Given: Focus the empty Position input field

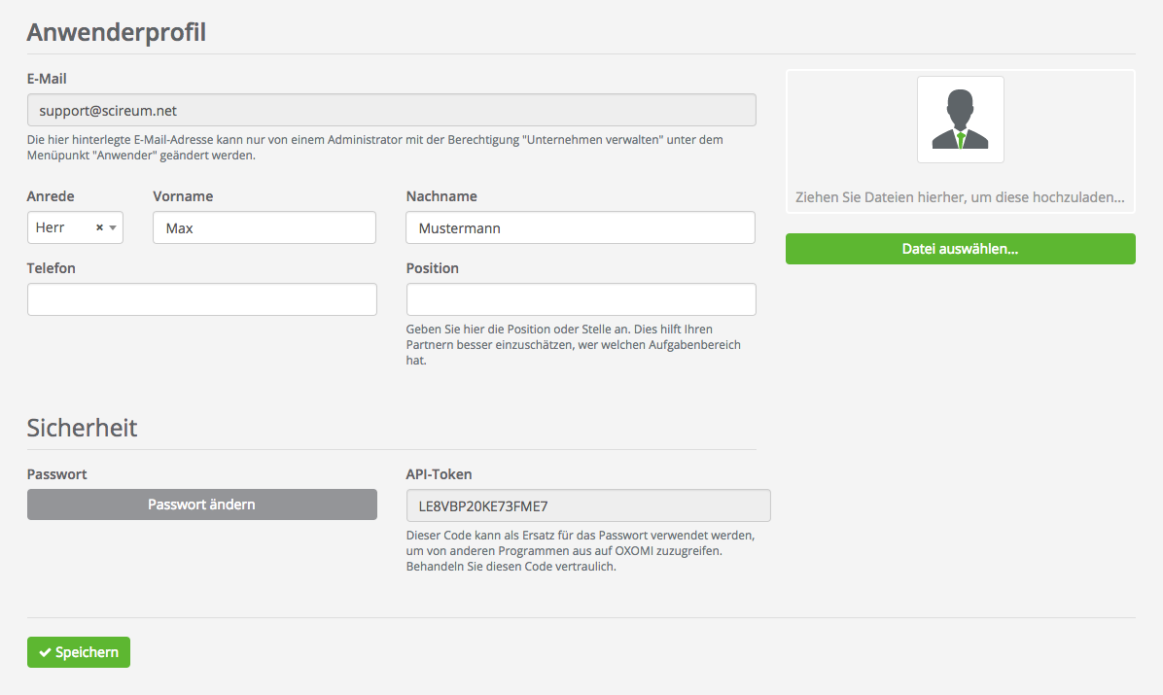Looking at the screenshot, I should click(x=580, y=299).
